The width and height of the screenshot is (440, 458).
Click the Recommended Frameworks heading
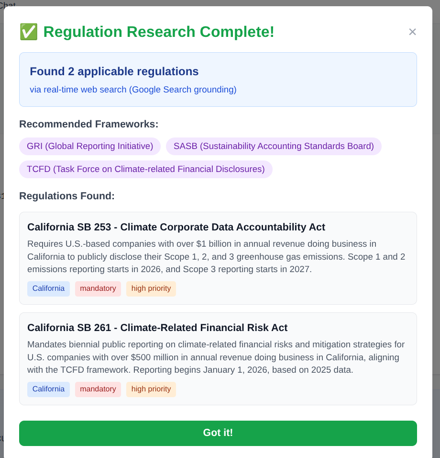(x=89, y=124)
